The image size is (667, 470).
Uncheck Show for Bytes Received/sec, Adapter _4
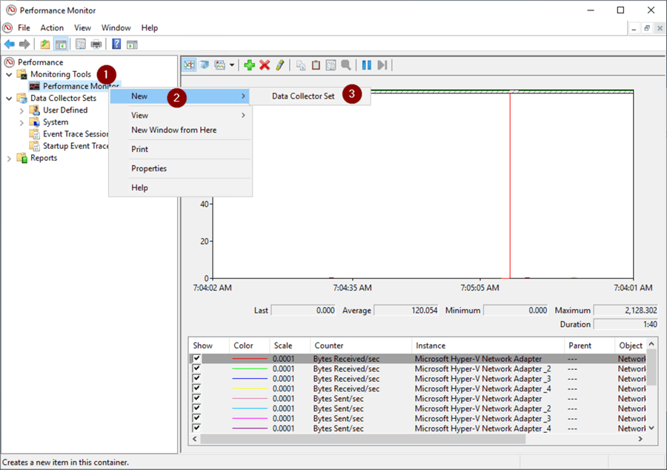click(196, 388)
